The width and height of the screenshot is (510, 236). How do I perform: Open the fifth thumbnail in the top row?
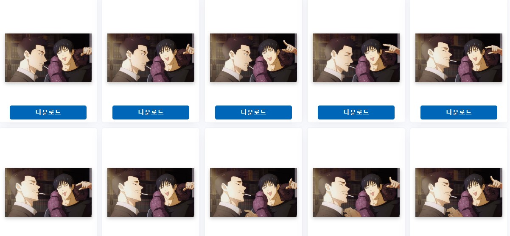coord(459,58)
